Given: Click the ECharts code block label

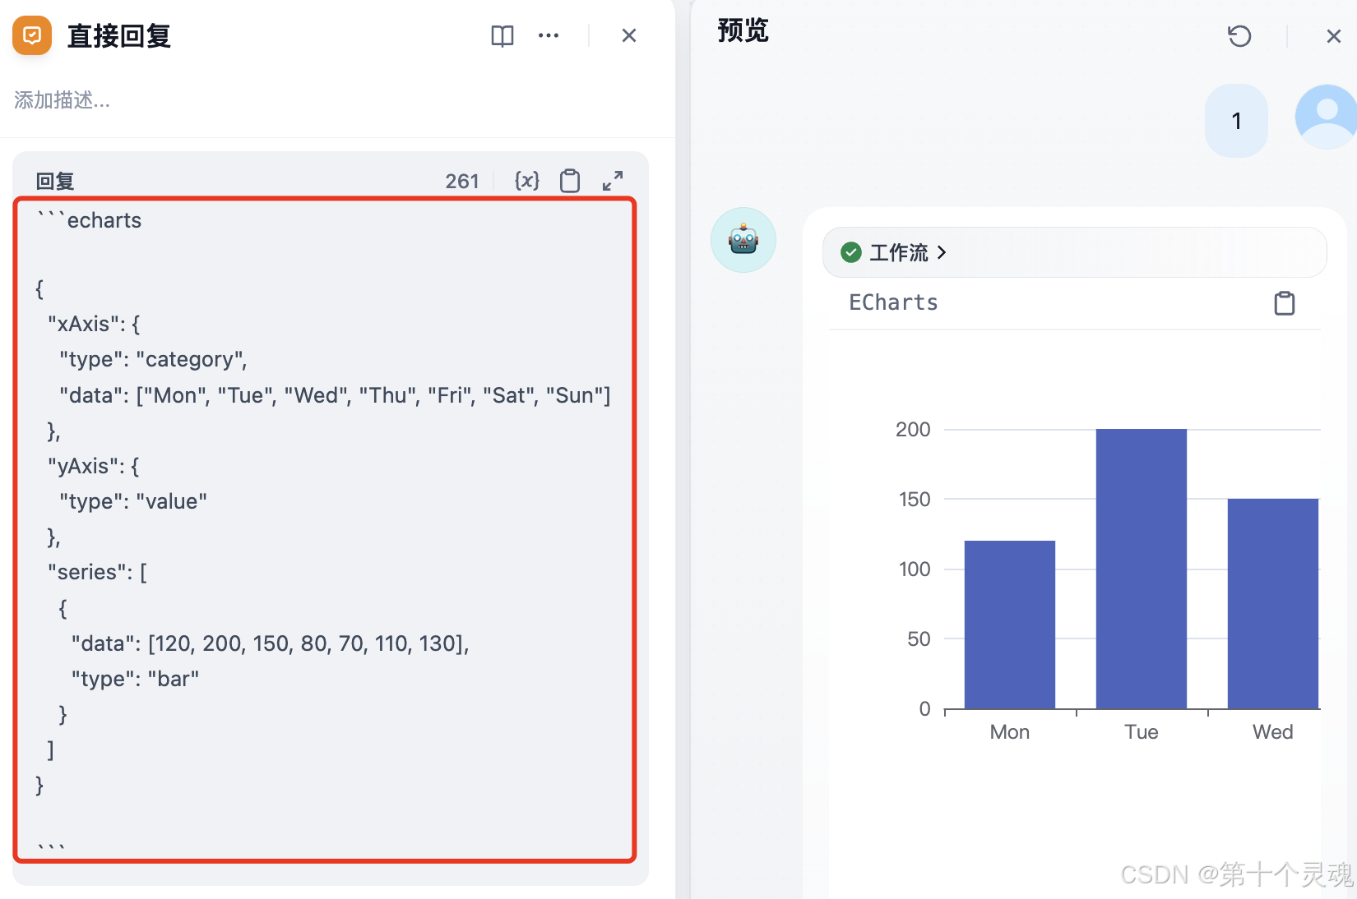Looking at the screenshot, I should pyautogui.click(x=893, y=302).
